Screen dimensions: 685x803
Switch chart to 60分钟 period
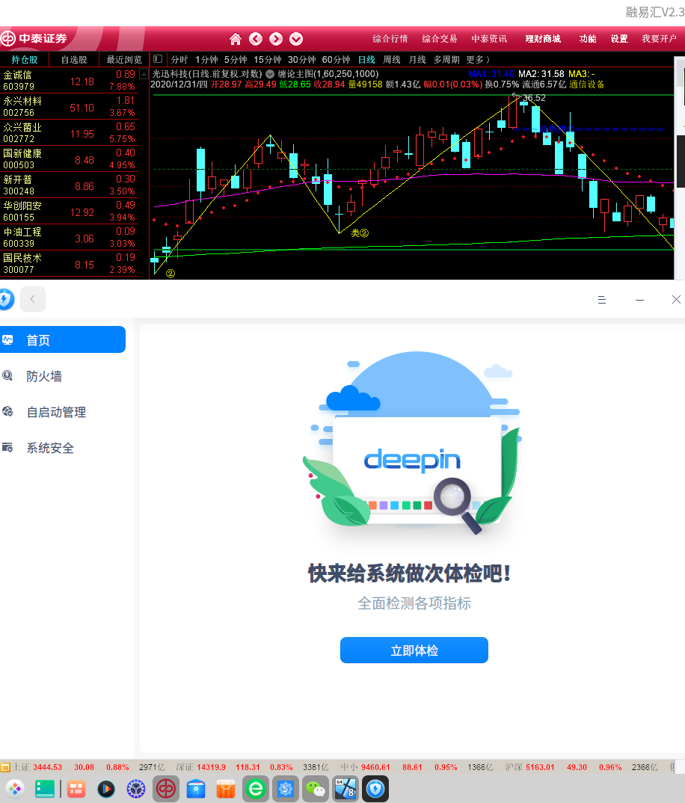(336, 59)
